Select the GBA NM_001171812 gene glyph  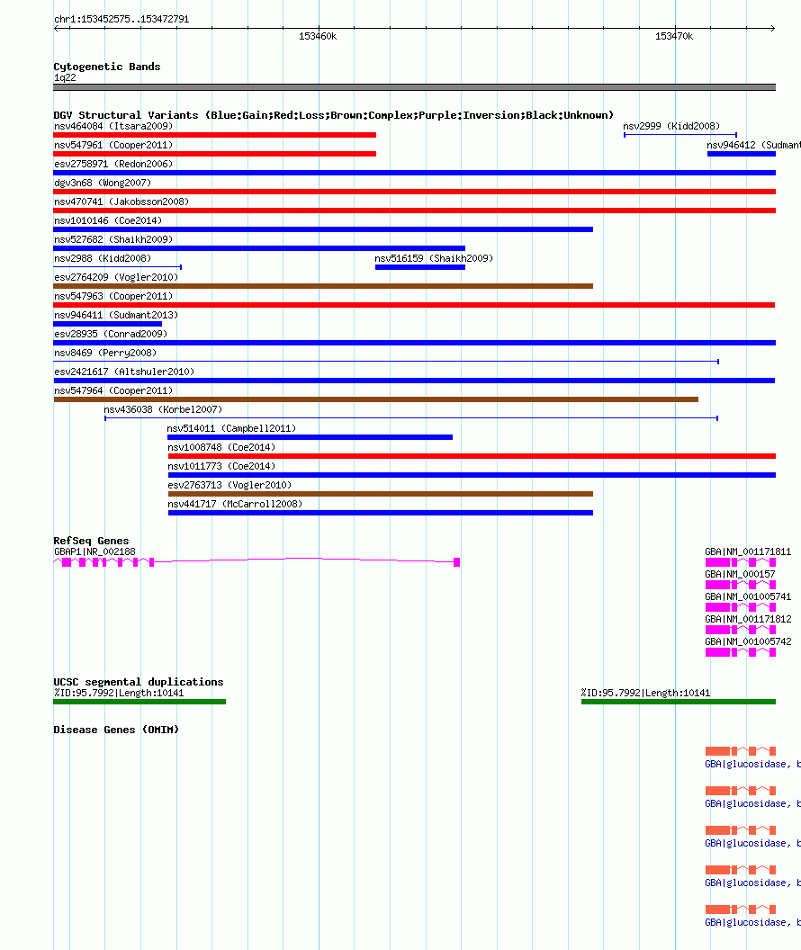741,630
